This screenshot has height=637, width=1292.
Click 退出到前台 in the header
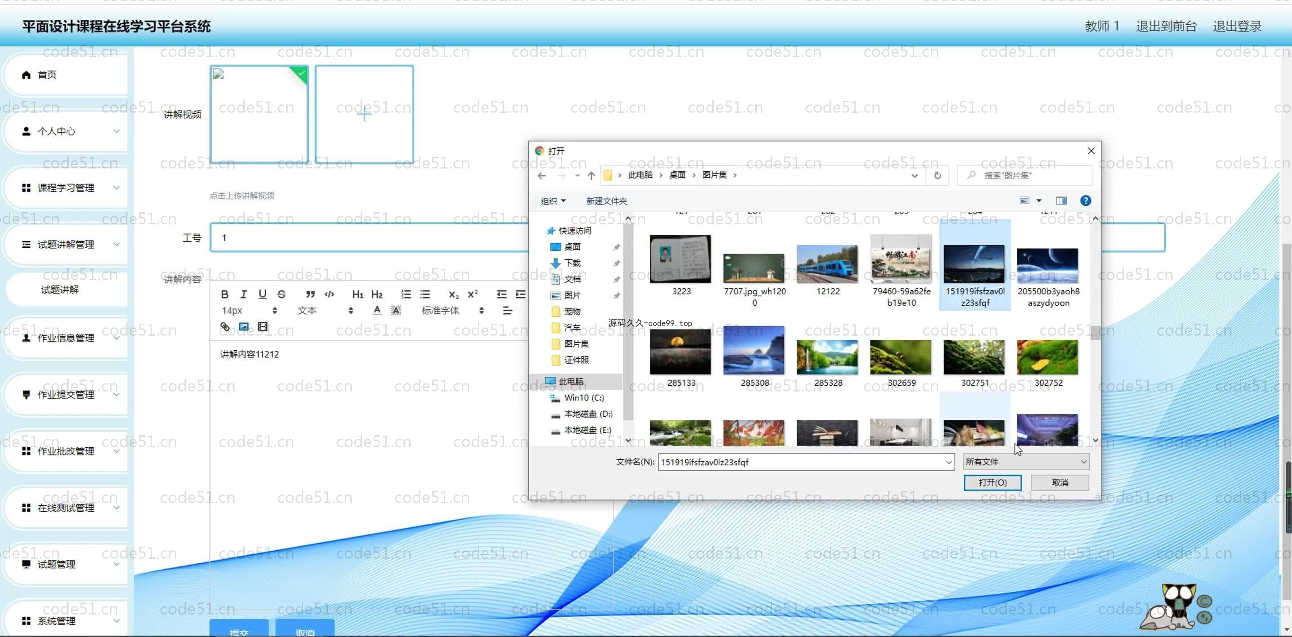pyautogui.click(x=1166, y=26)
